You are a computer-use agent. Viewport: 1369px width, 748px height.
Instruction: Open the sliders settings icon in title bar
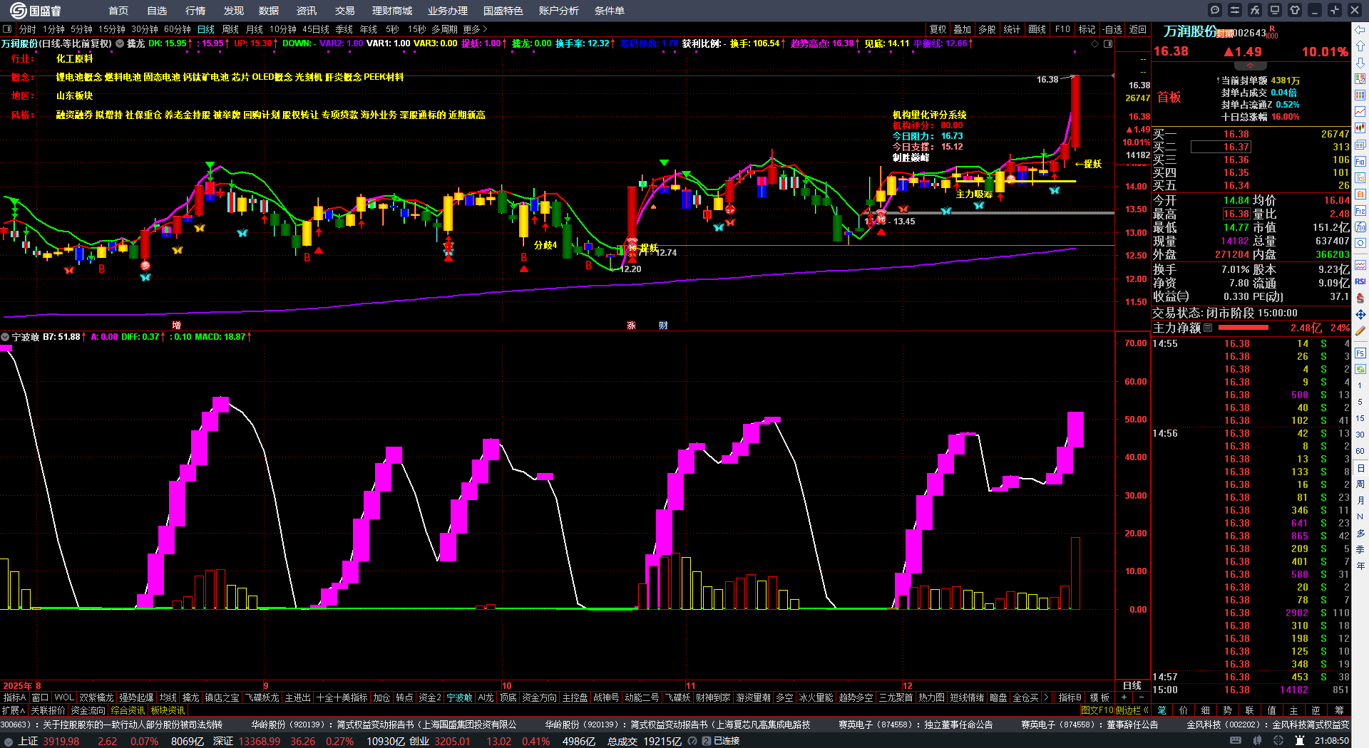pos(1235,10)
